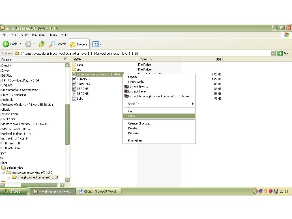Screen dimensions: 292x219
Task: Select belajar jdbc folder in tree
Action: click(15, 167)
